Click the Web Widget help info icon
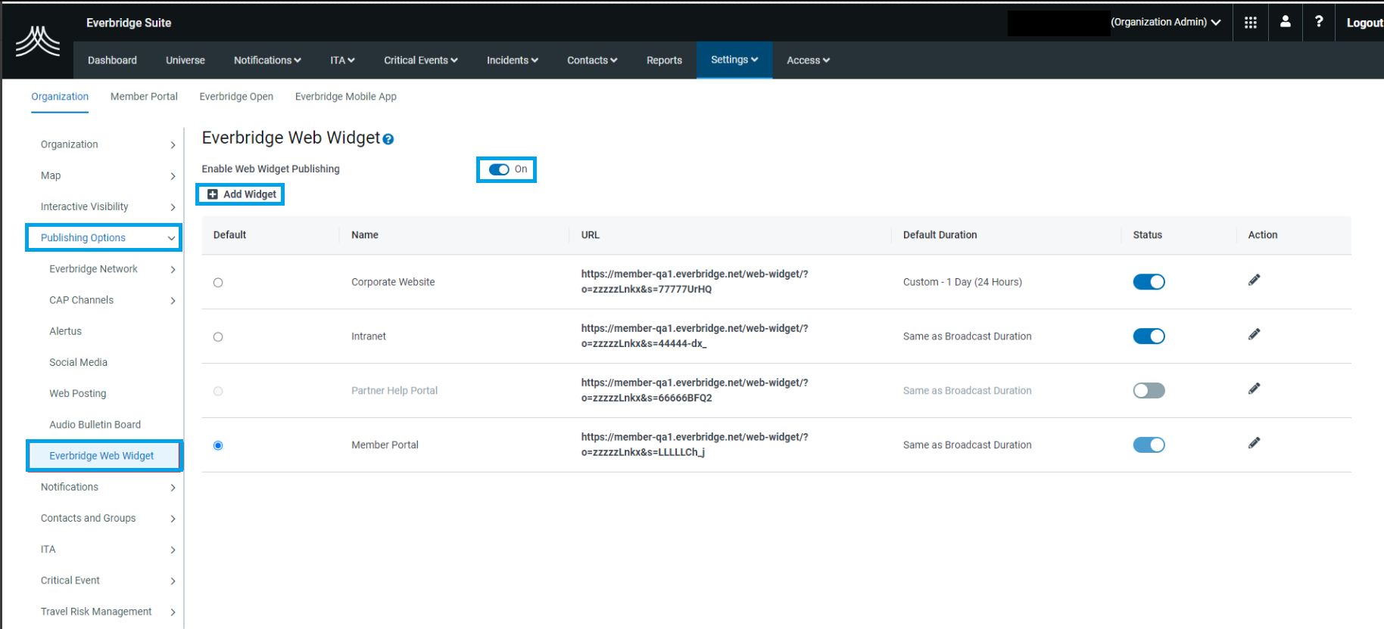The image size is (1384, 629). [388, 139]
